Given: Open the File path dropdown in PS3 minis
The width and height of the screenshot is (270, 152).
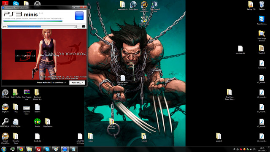Looking at the screenshot, I should pyautogui.click(x=75, y=27).
